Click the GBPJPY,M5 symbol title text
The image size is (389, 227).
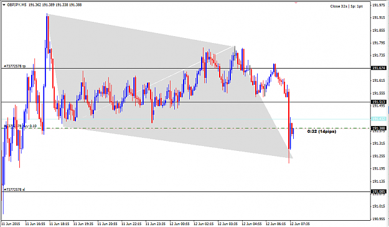pos(16,5)
